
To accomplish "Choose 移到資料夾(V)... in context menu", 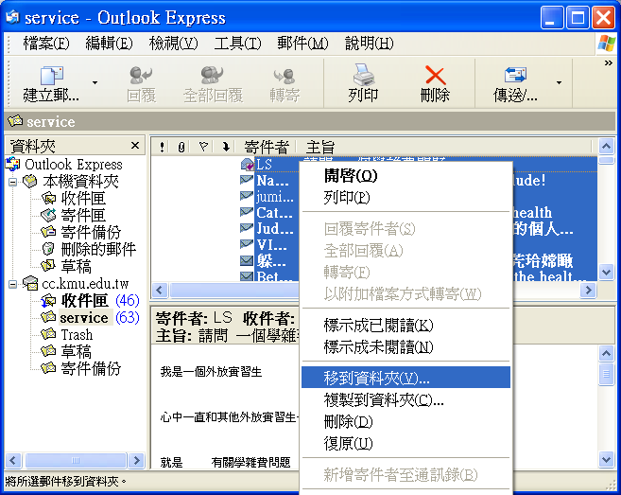I will point(405,378).
